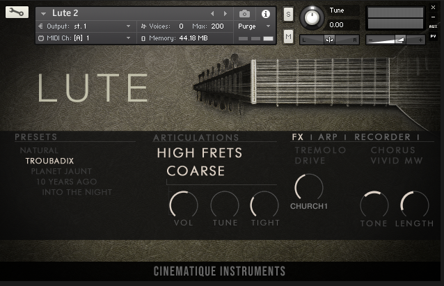Click the pan L-R slider
The width and height of the screenshot is (444, 286).
click(x=329, y=40)
